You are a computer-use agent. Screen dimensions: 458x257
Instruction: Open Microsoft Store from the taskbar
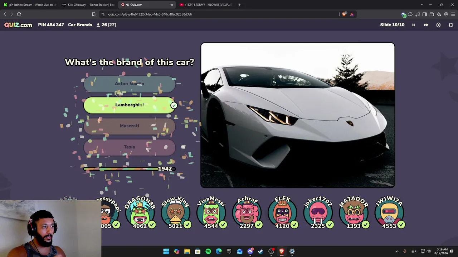(x=198, y=251)
